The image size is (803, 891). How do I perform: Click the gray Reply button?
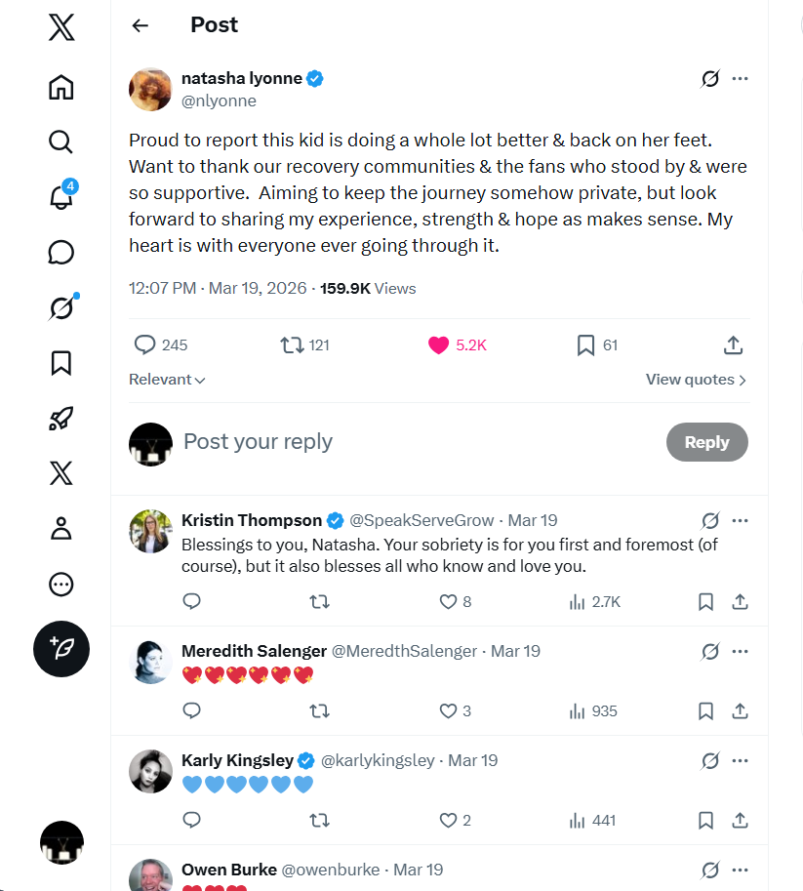(706, 442)
